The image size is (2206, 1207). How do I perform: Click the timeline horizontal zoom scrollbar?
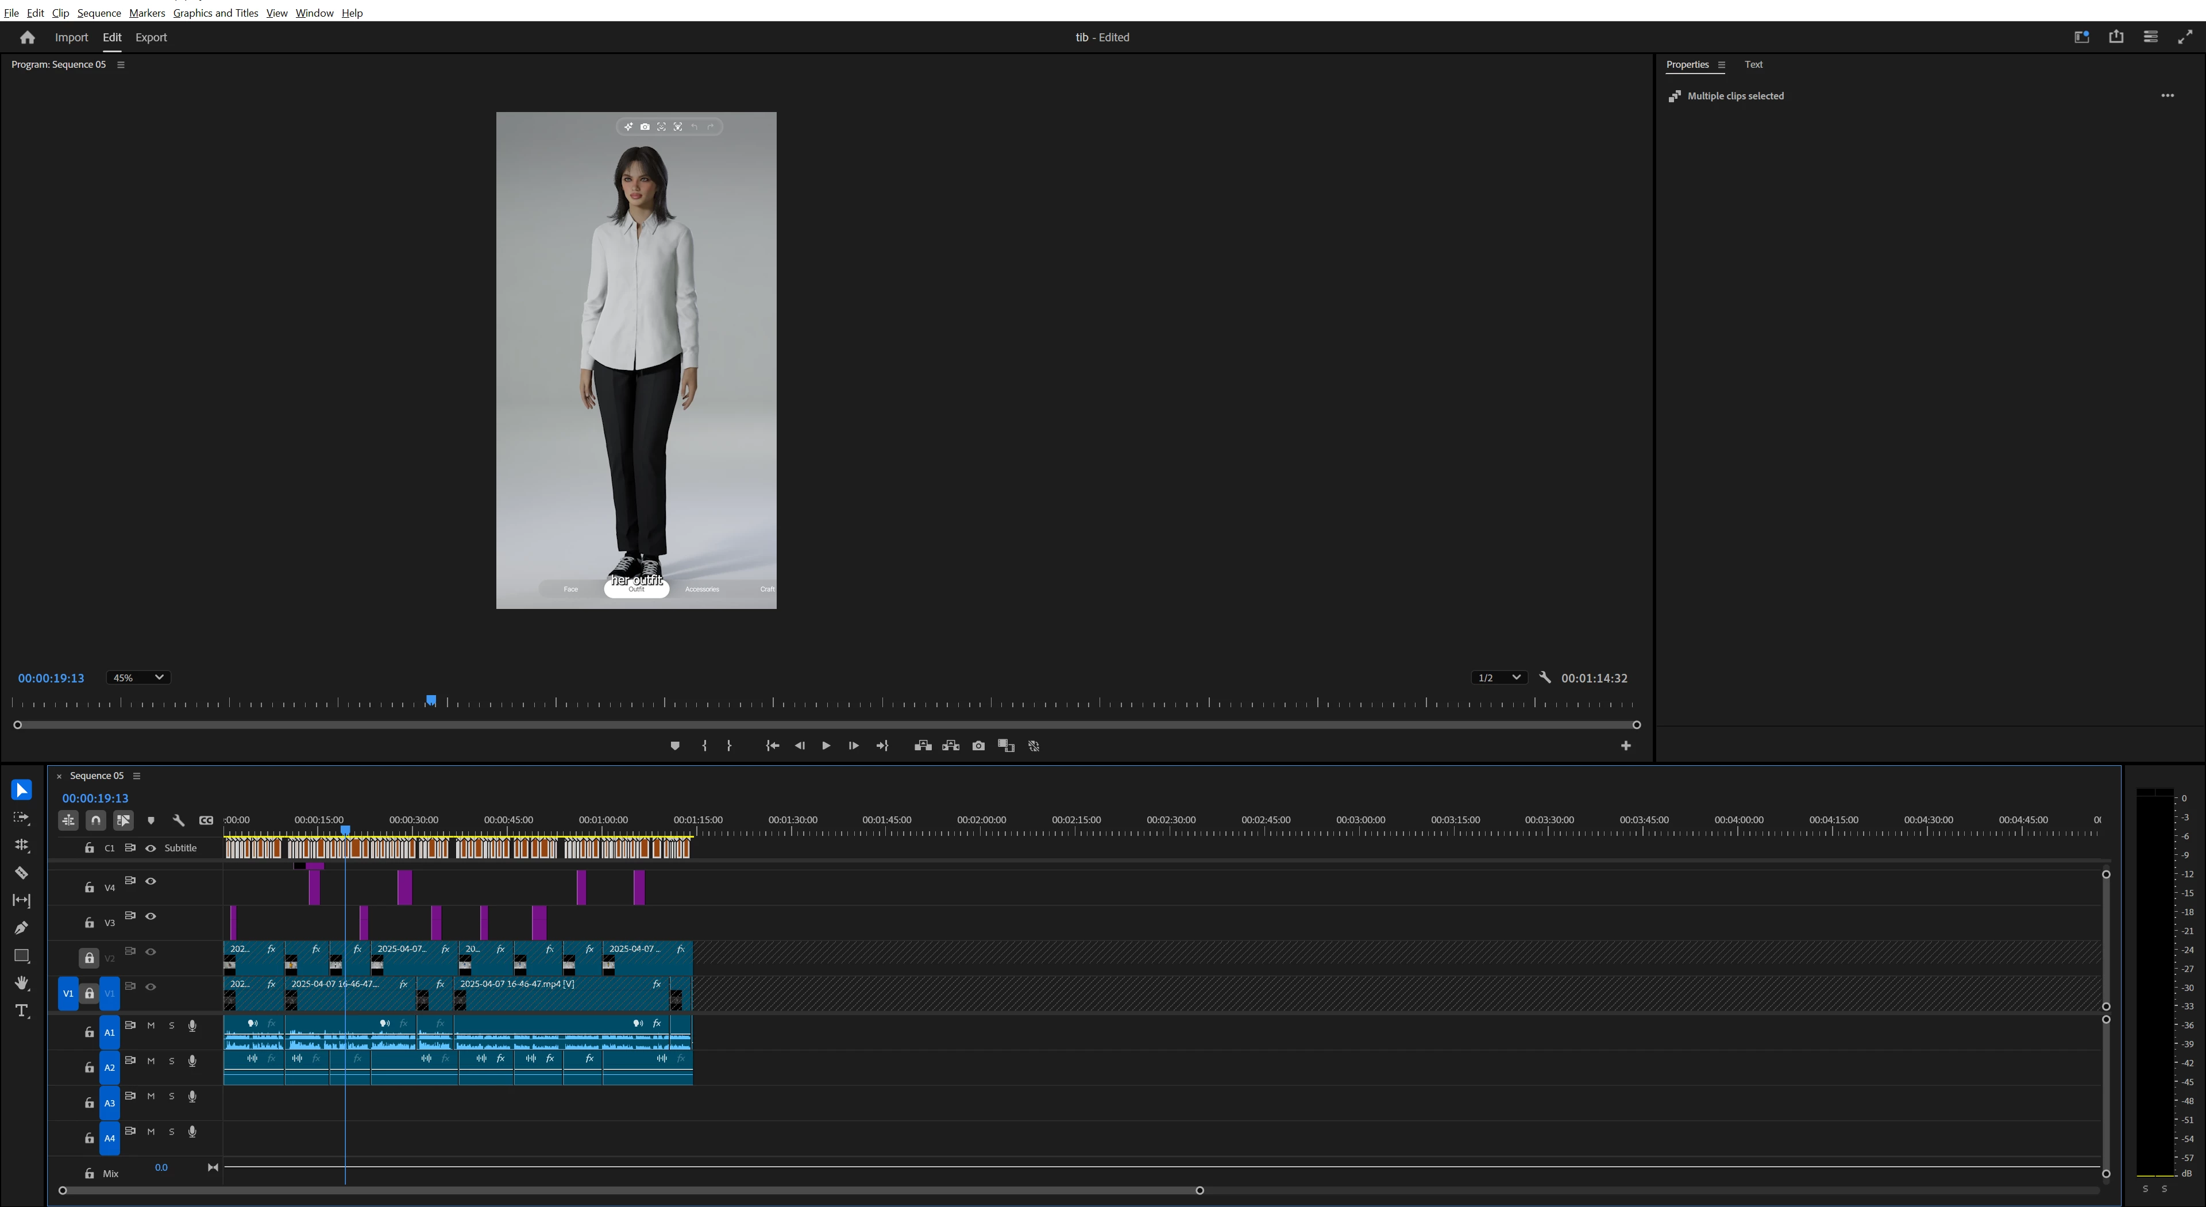point(630,1191)
